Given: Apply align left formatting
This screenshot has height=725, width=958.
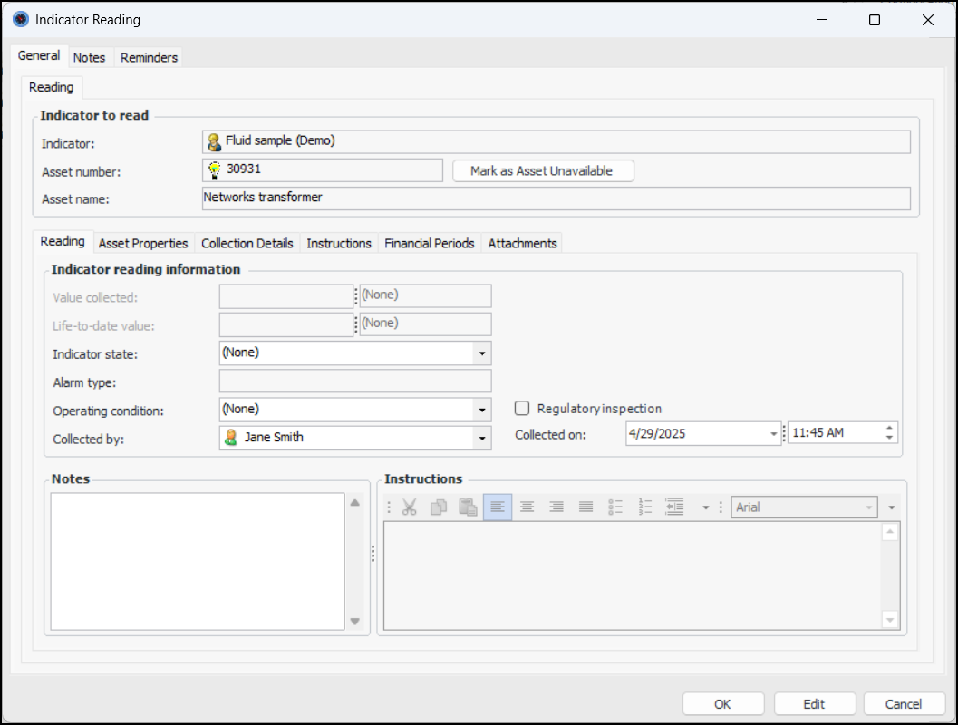Looking at the screenshot, I should click(498, 507).
